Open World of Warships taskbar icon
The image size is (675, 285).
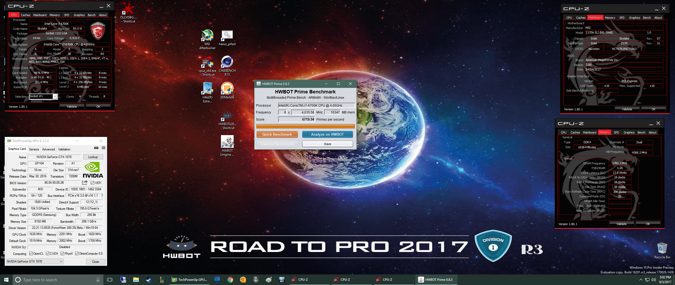(256, 280)
